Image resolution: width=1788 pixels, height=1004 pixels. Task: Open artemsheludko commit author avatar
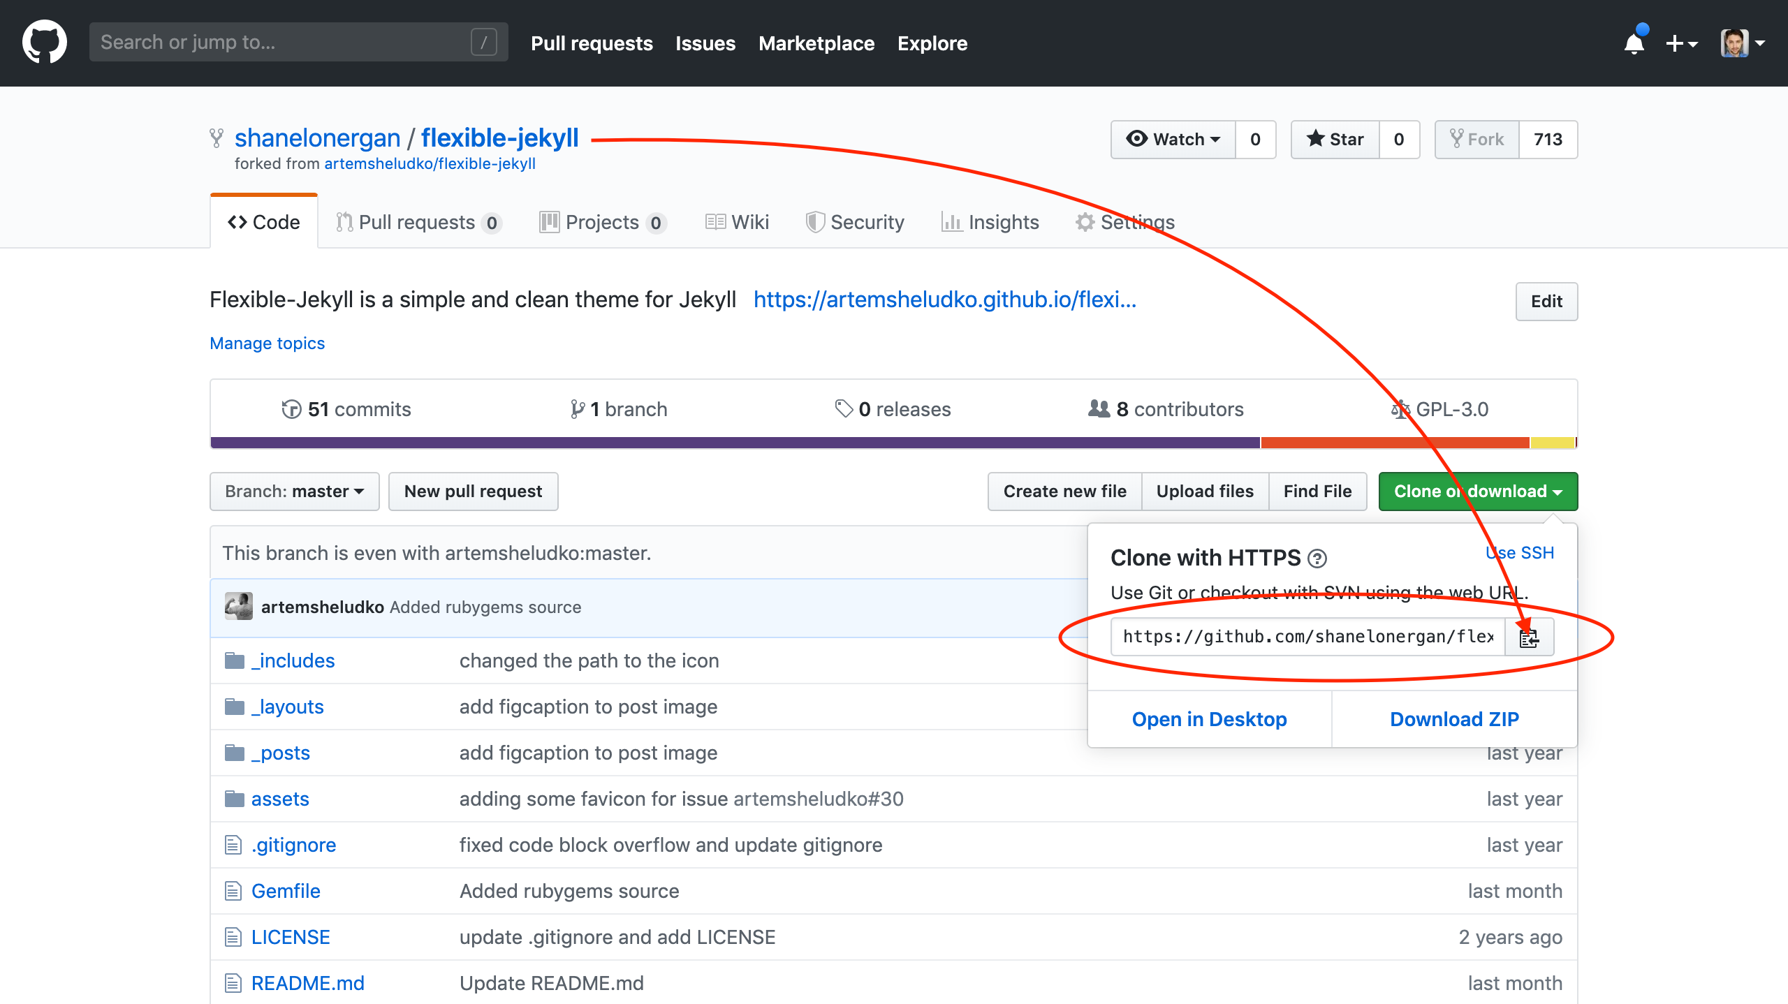click(x=238, y=606)
